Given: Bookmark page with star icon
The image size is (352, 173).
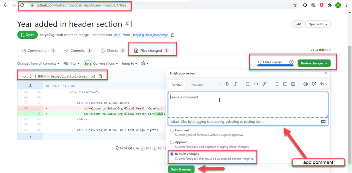Looking at the screenshot, I should 295,6.
